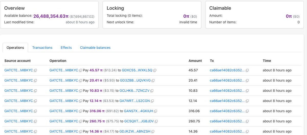This screenshot has width=307, height=135.
Task: Open recipient GC5QXT...JGBJDV
Action: point(139,121)
